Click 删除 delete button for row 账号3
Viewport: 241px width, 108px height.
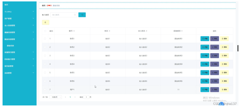tap(224, 56)
